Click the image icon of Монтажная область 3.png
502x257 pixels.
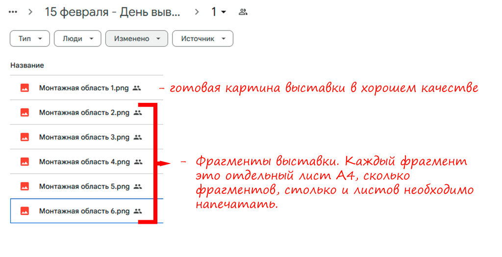(x=25, y=137)
